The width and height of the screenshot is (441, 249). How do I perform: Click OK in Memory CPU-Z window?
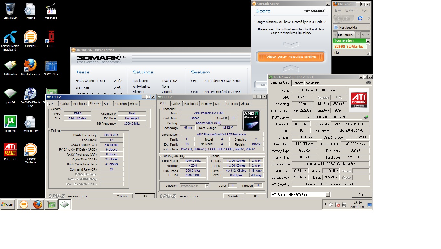pos(145,196)
